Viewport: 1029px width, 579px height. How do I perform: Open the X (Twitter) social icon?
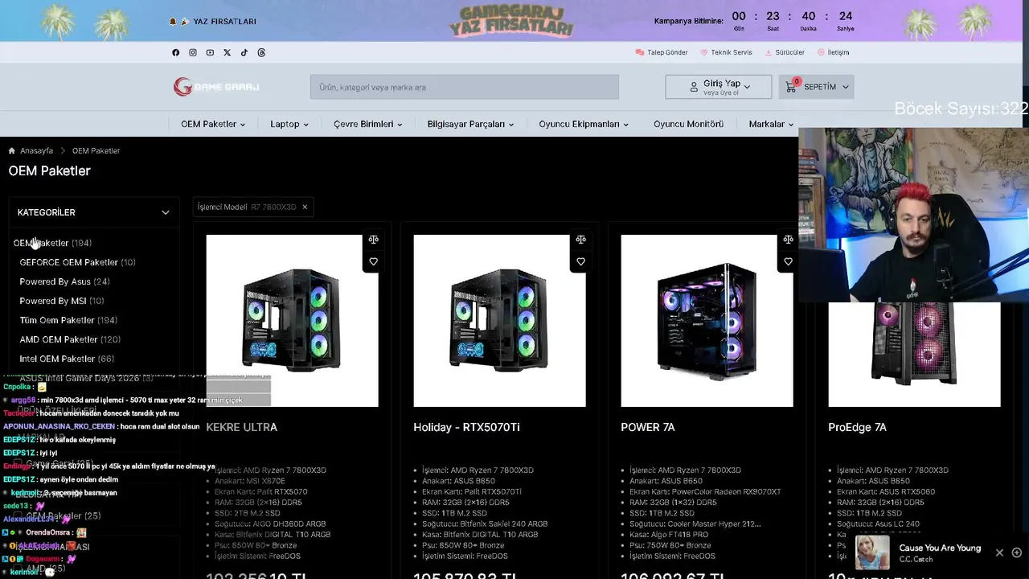tap(227, 52)
